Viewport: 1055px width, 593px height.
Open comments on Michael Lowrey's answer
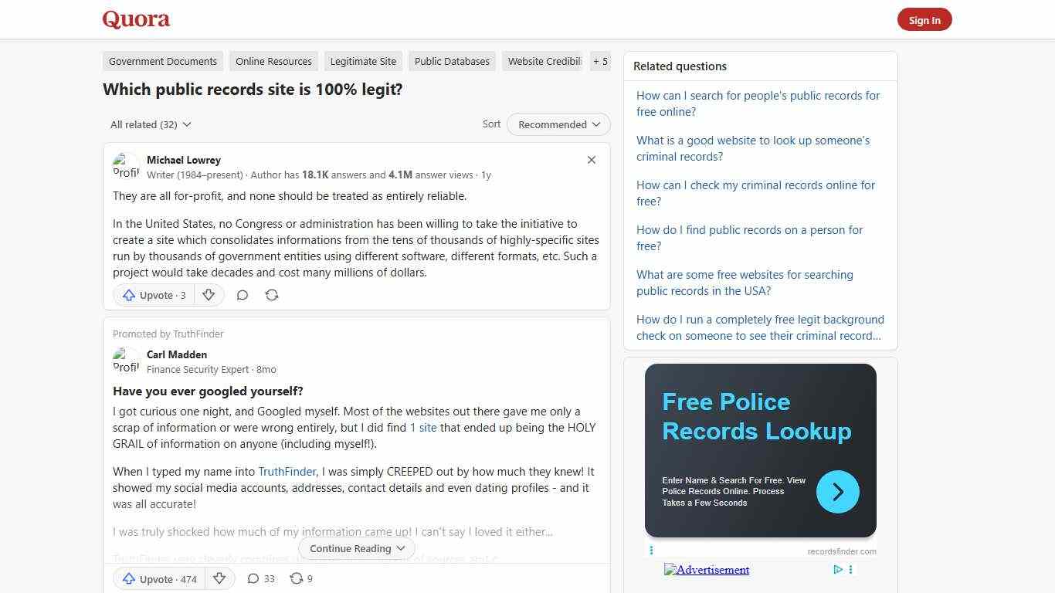[x=242, y=295]
